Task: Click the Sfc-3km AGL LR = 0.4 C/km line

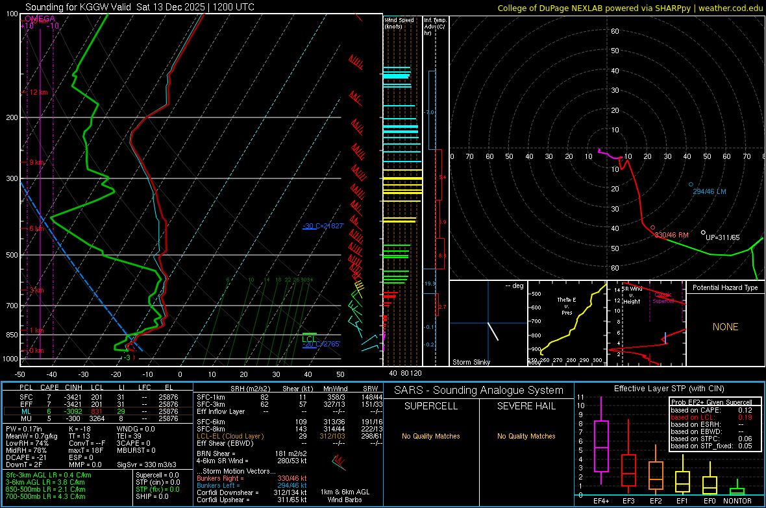Action: tap(49, 475)
